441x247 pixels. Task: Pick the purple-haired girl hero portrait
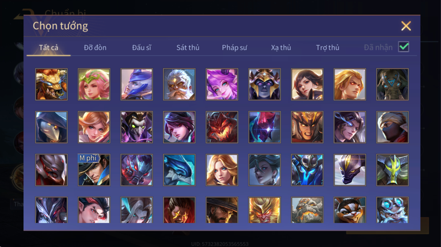tap(179, 127)
